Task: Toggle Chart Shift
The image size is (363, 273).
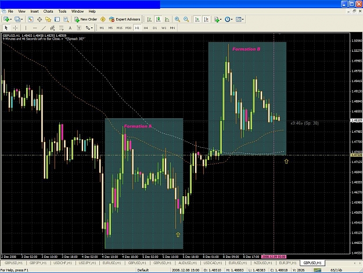Action: 206,19
